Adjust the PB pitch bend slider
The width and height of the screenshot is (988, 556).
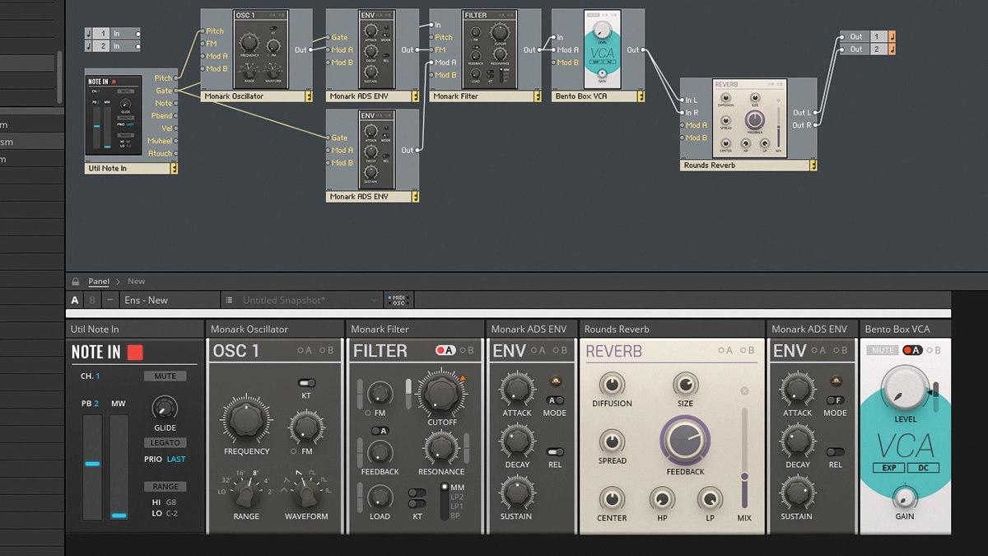tap(92, 466)
